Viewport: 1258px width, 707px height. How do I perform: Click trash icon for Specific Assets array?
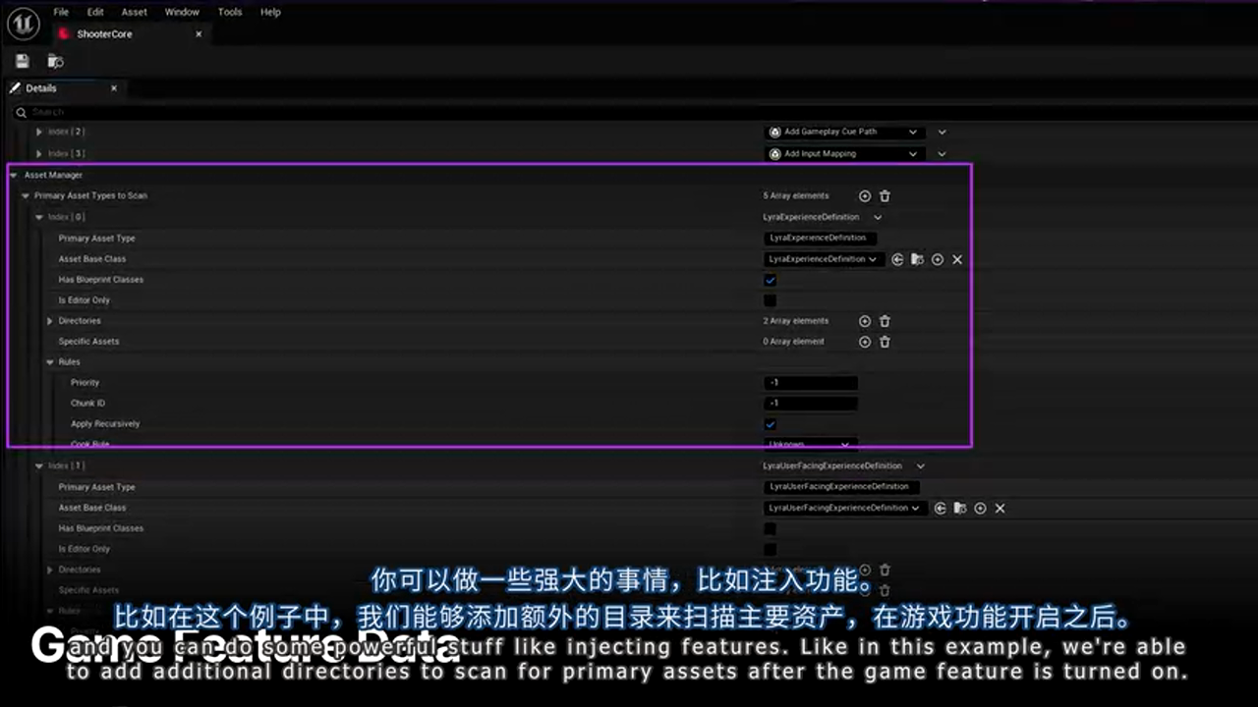point(885,342)
